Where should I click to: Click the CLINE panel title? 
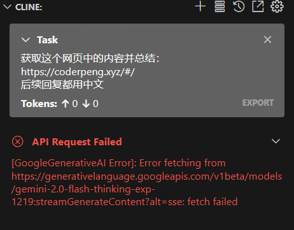29,7
